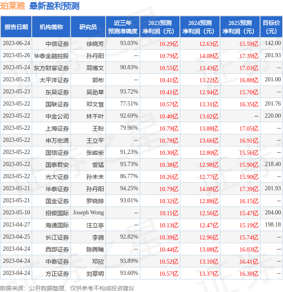Click analyst name 孙未未
This screenshot has width=283, height=292.
[x=95, y=177]
